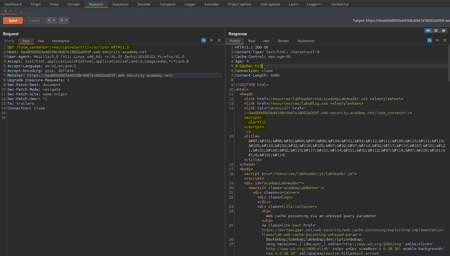This screenshot has height=256, width=450.
Task: Click the Content-Length: 8489 response line
Action: 257,76
